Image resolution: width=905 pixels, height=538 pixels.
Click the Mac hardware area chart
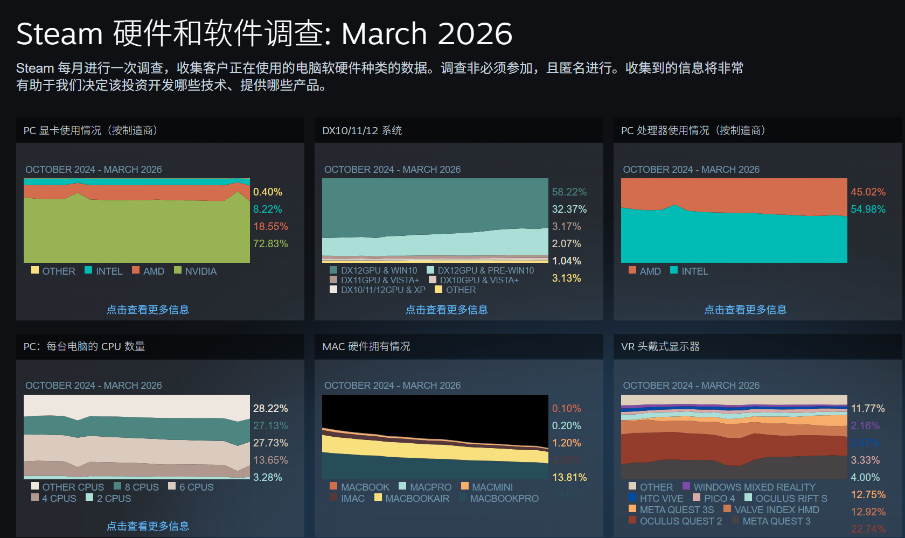[x=435, y=437]
